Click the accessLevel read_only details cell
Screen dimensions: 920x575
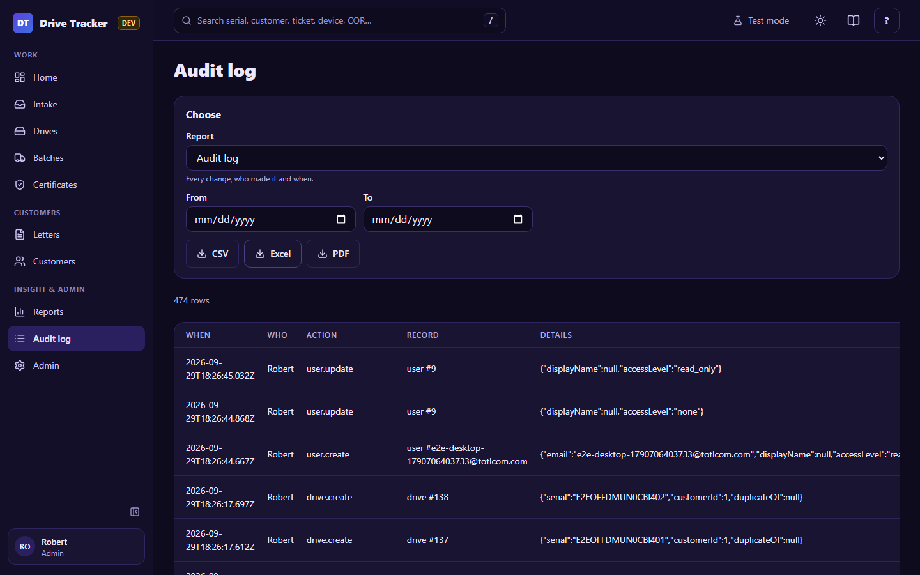coord(631,369)
